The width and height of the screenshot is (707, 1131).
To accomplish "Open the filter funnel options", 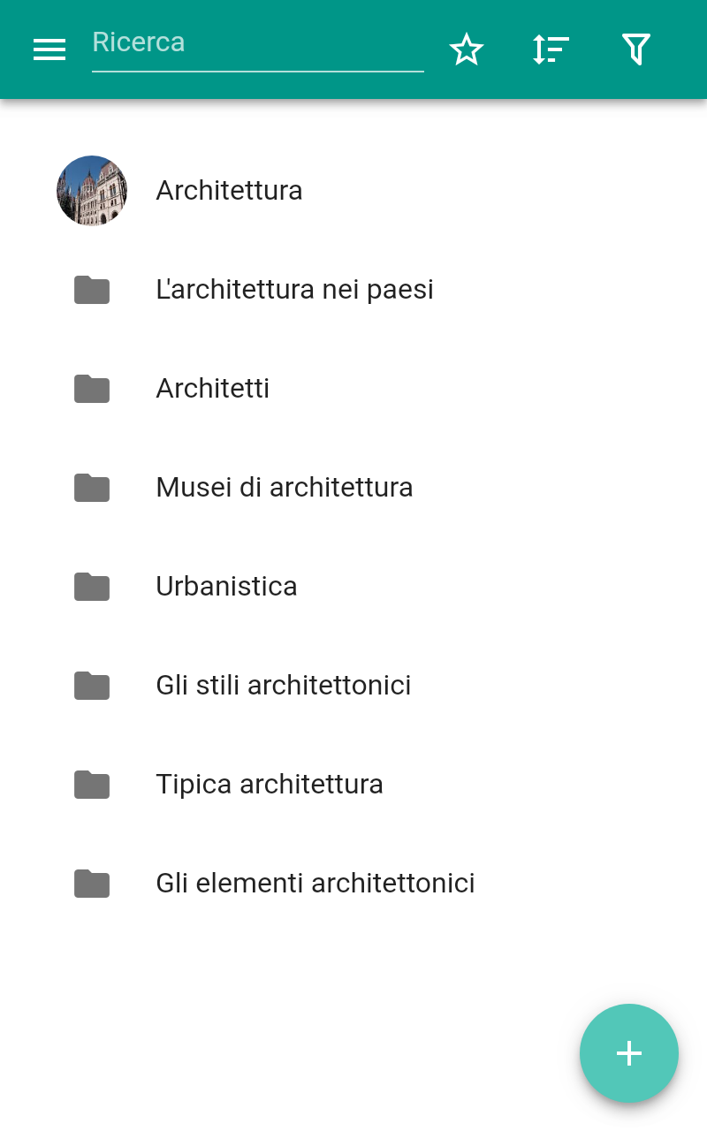I will [636, 49].
